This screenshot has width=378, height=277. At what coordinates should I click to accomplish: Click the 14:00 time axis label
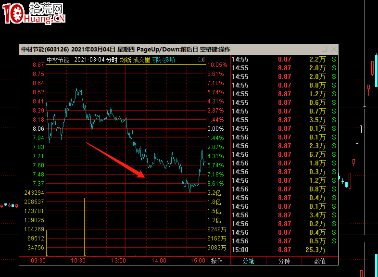(x=159, y=261)
